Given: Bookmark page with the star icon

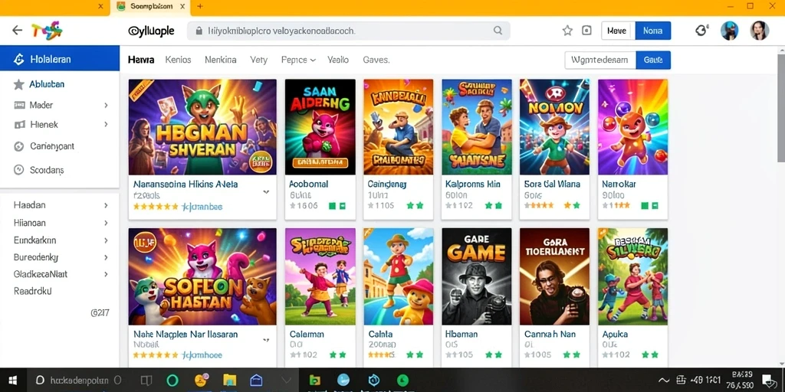Looking at the screenshot, I should coord(567,31).
